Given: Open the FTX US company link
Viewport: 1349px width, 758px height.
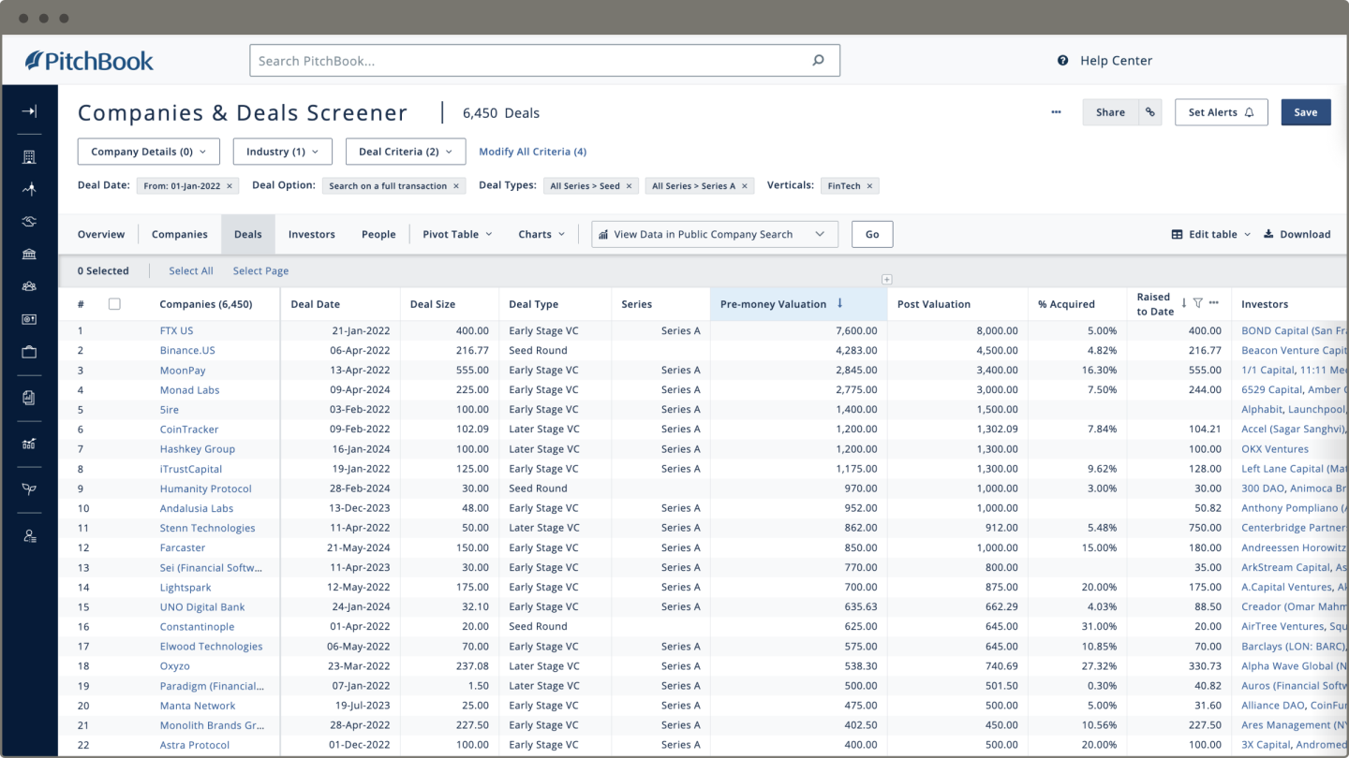Looking at the screenshot, I should pos(177,330).
